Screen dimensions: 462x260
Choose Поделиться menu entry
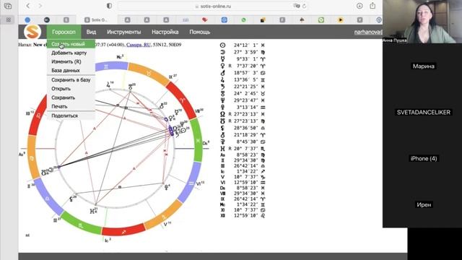tap(71, 116)
